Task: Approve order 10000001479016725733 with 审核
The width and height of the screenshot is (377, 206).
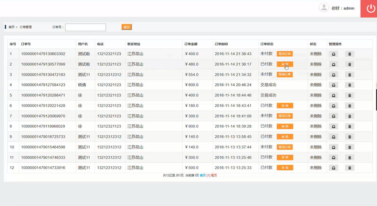Action: [x=285, y=137]
